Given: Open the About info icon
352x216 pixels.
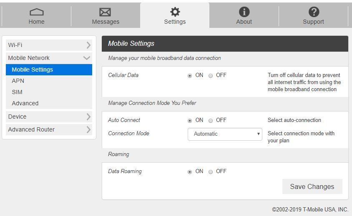Looking at the screenshot, I should (244, 12).
